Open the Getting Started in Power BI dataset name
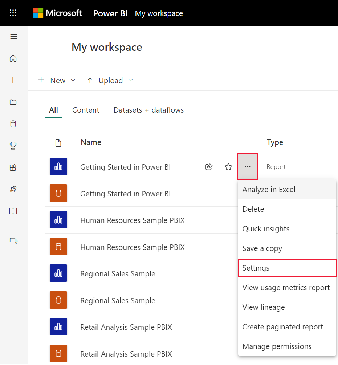Viewport: 338px width, 365px height. point(125,194)
